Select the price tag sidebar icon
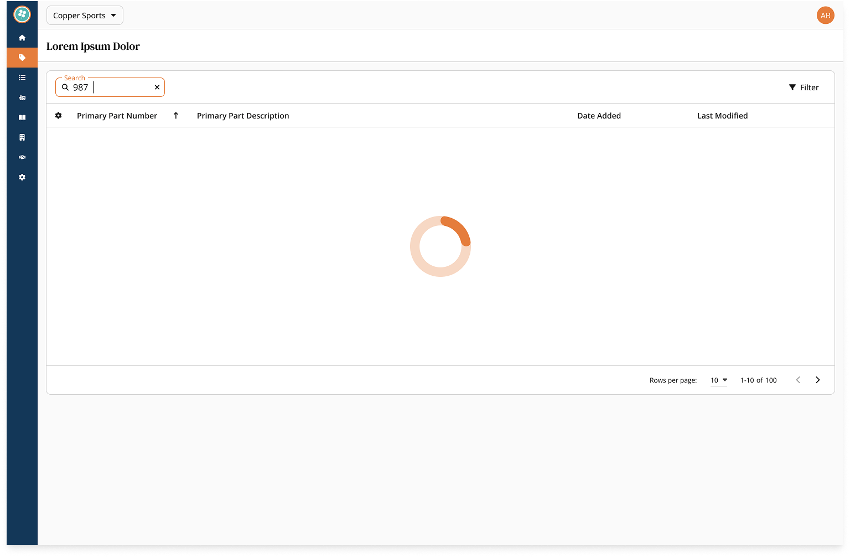 point(22,58)
